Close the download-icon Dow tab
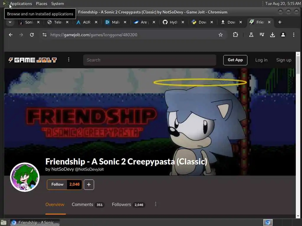This screenshot has height=226, width=302. [x=241, y=22]
